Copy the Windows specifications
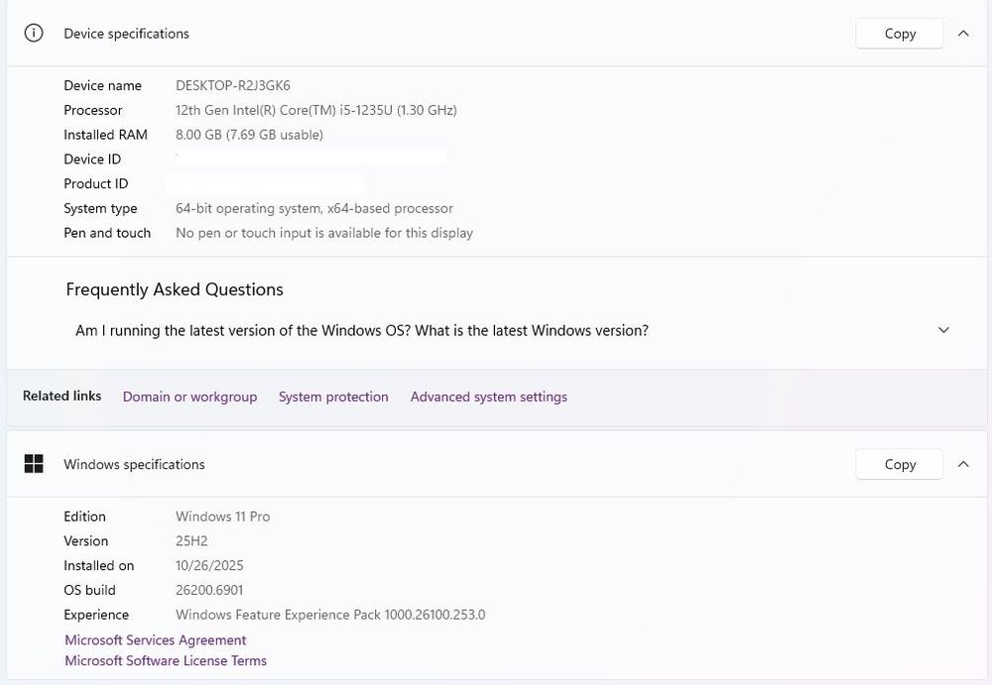 (900, 464)
